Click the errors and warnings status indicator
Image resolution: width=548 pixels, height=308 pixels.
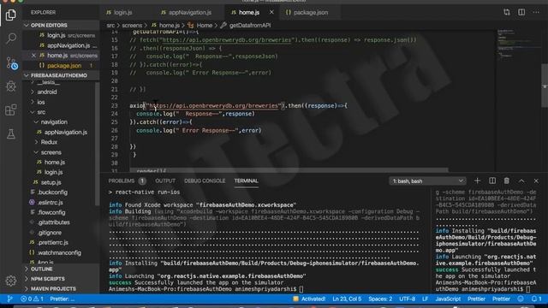33,299
